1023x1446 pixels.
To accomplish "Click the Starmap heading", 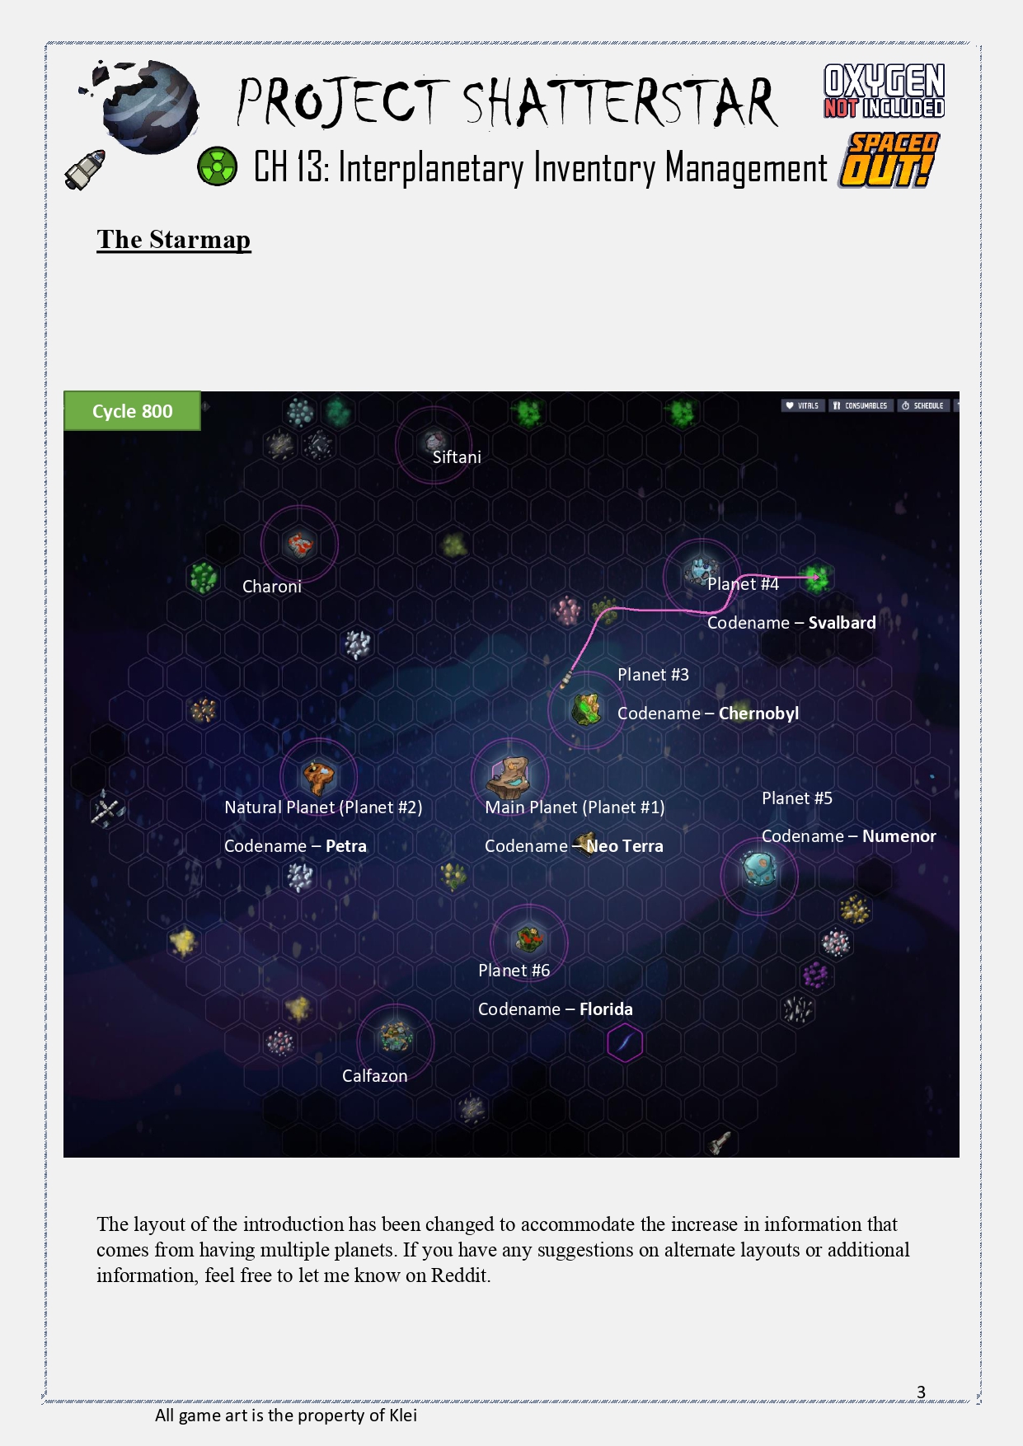I will point(173,240).
